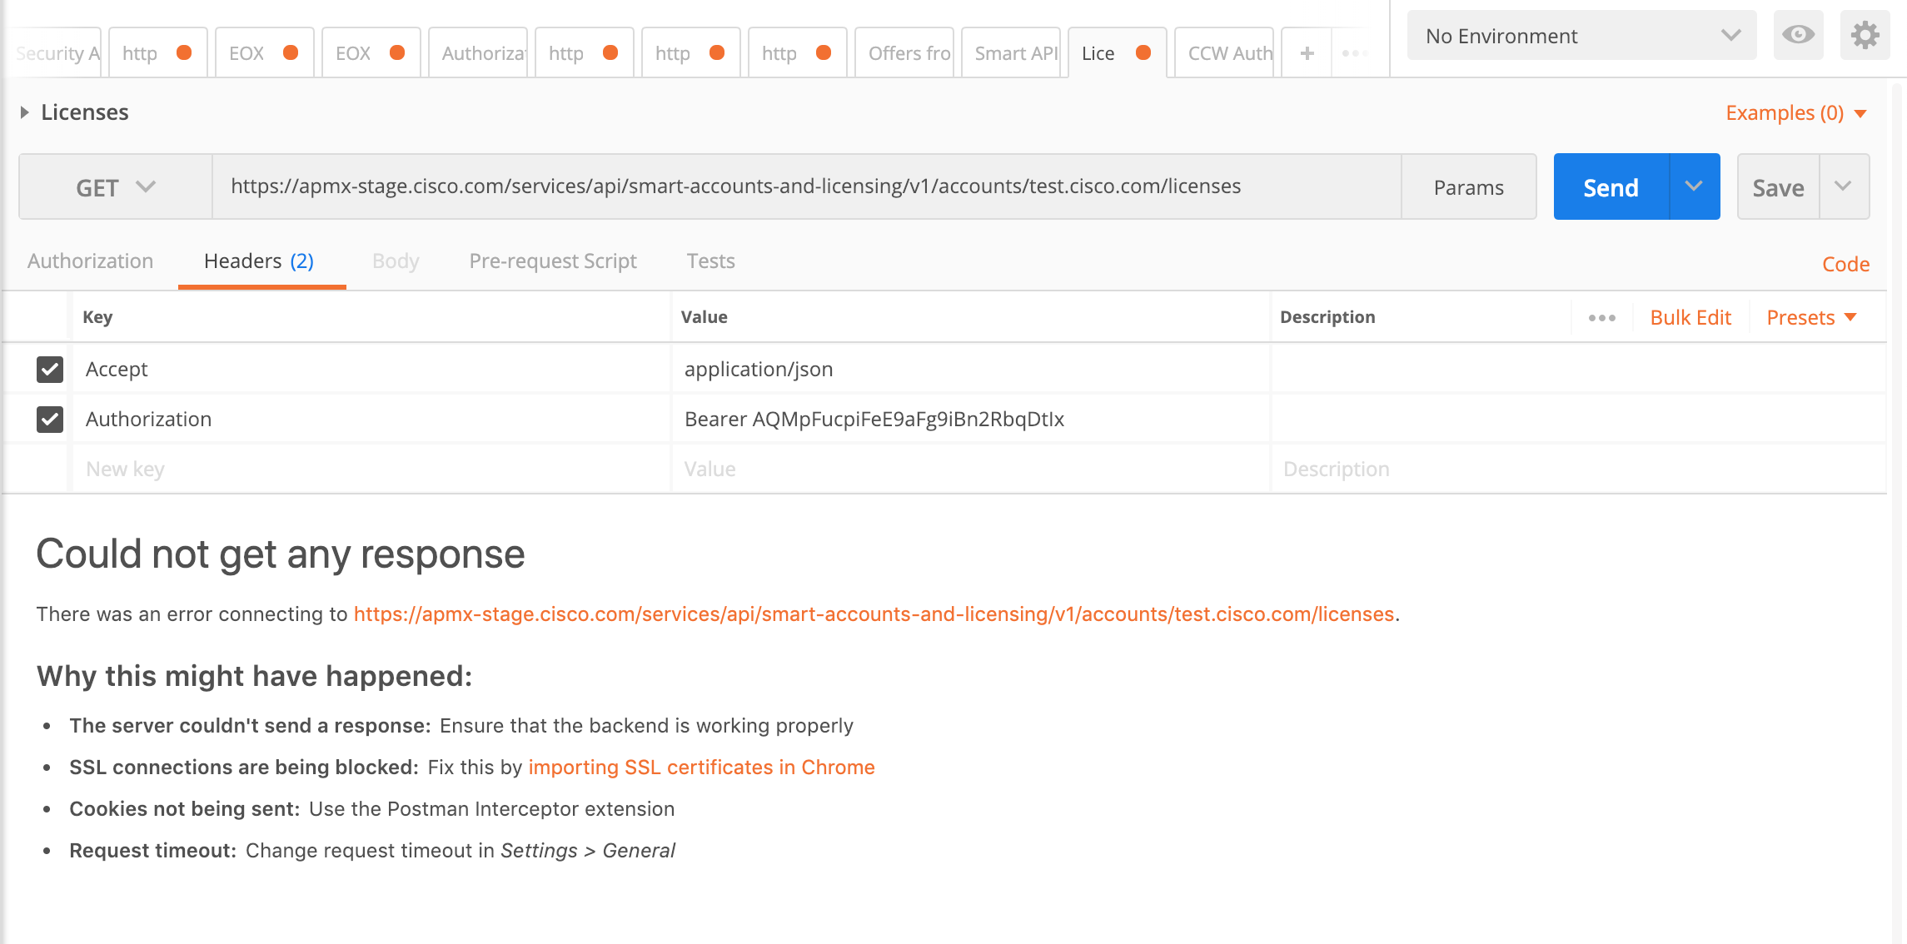
Task: Open the tab options three-dot menu
Action: 1354,53
